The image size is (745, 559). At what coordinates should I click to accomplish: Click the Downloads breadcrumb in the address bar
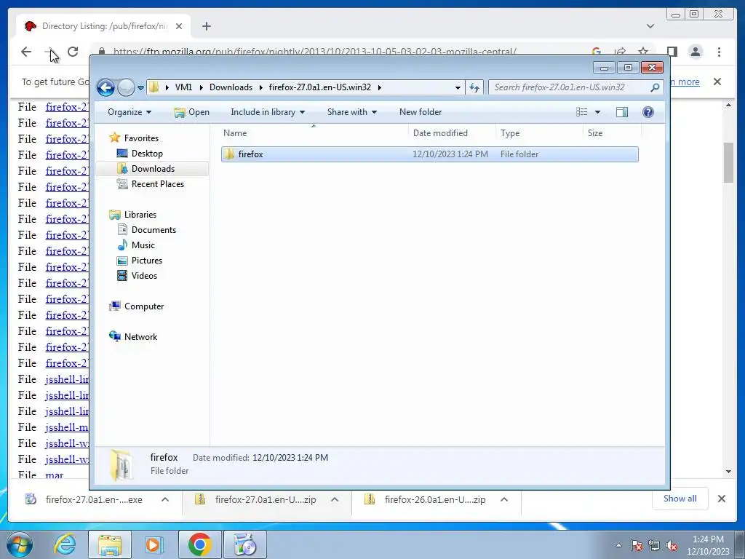coord(231,87)
